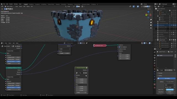
Task: Click the green Y axis gizmo
Action: (146, 15)
